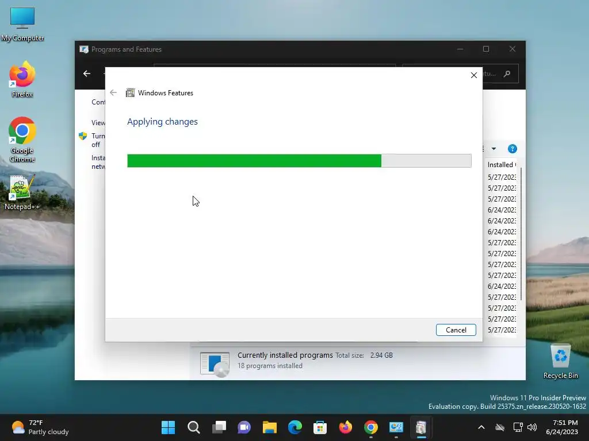Open Microsoft Store from taskbar
Image resolution: width=589 pixels, height=441 pixels.
click(x=320, y=427)
